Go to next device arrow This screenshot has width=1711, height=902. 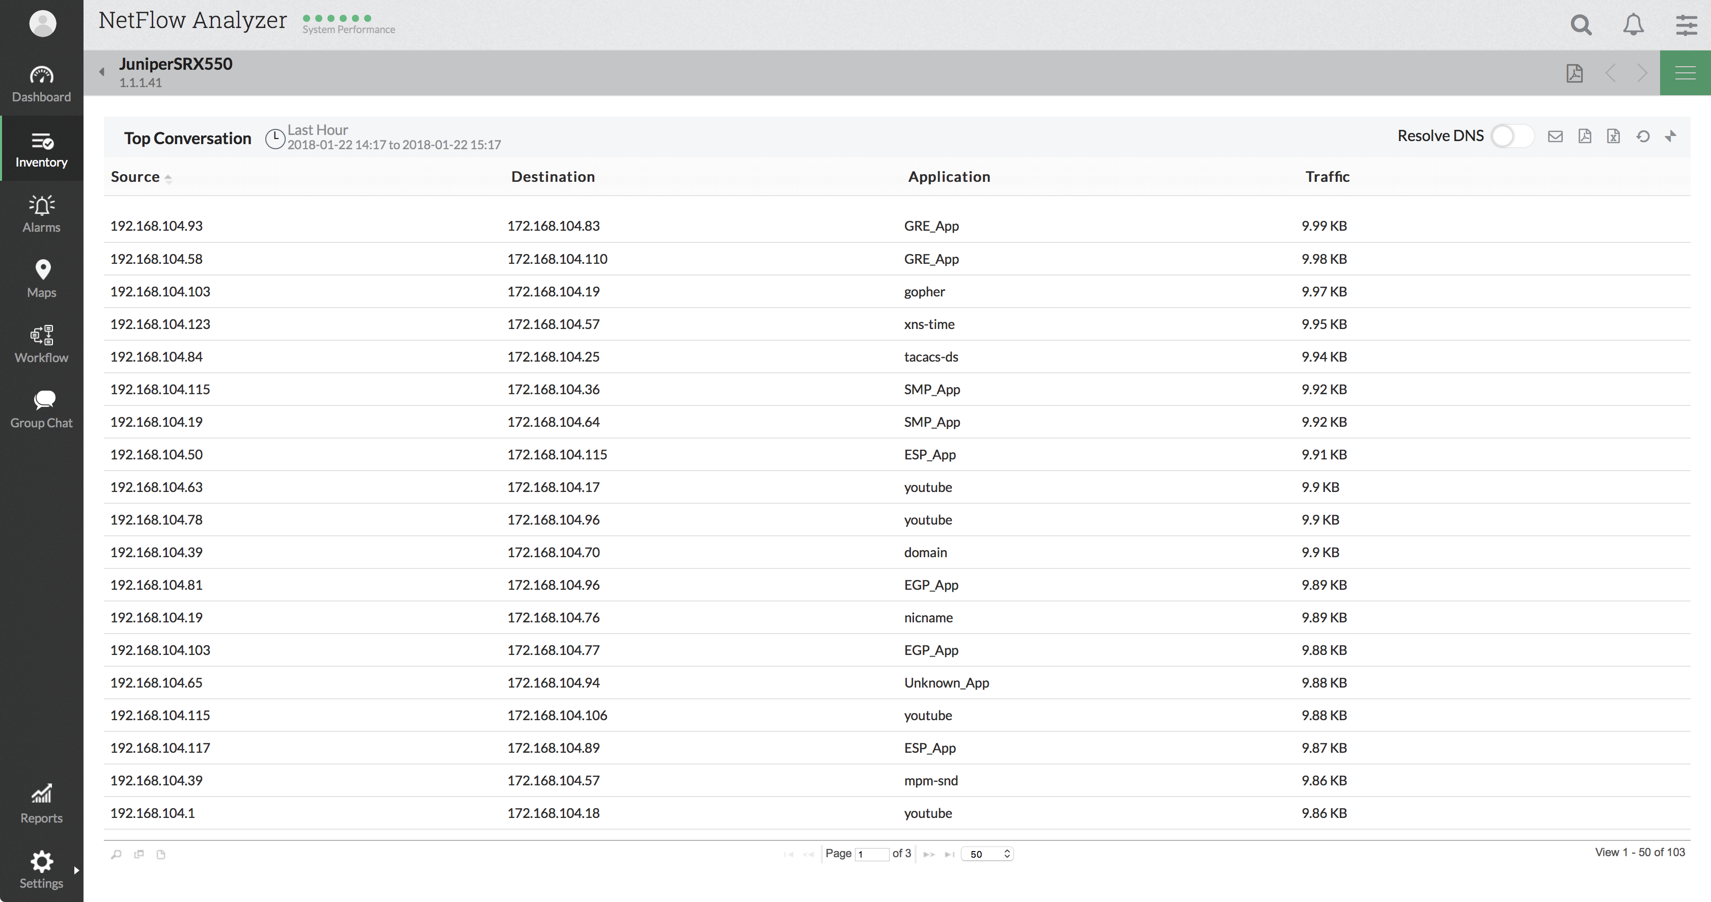[1641, 72]
